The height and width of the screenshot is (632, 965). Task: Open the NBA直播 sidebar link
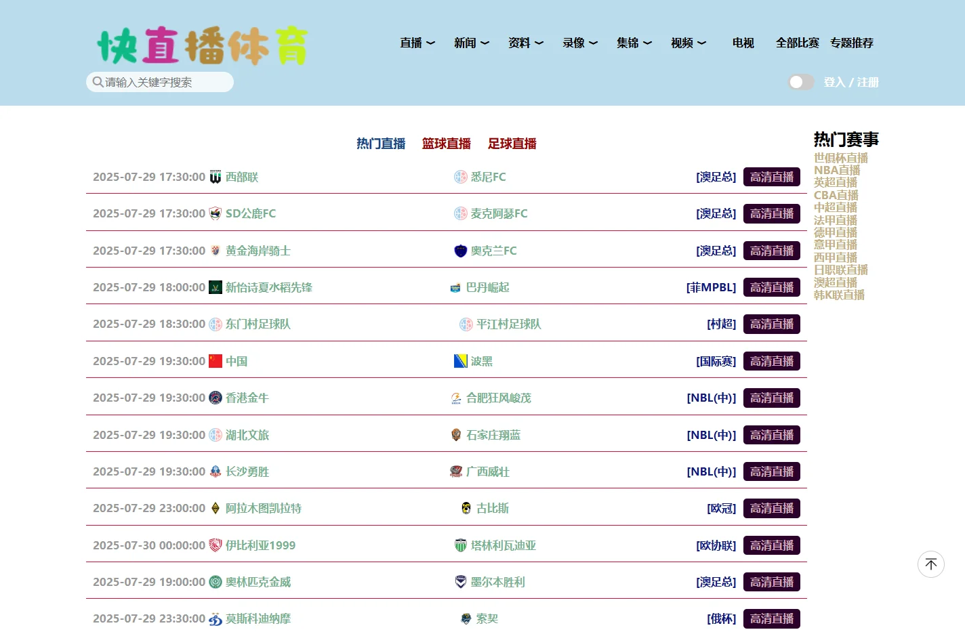(x=837, y=170)
